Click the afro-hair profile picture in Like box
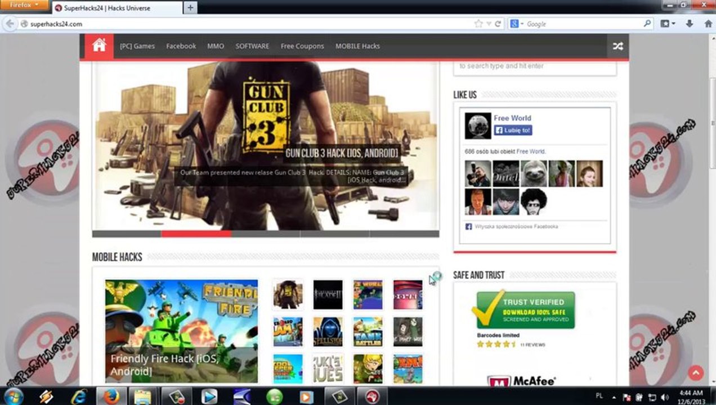716x405 pixels. point(534,201)
